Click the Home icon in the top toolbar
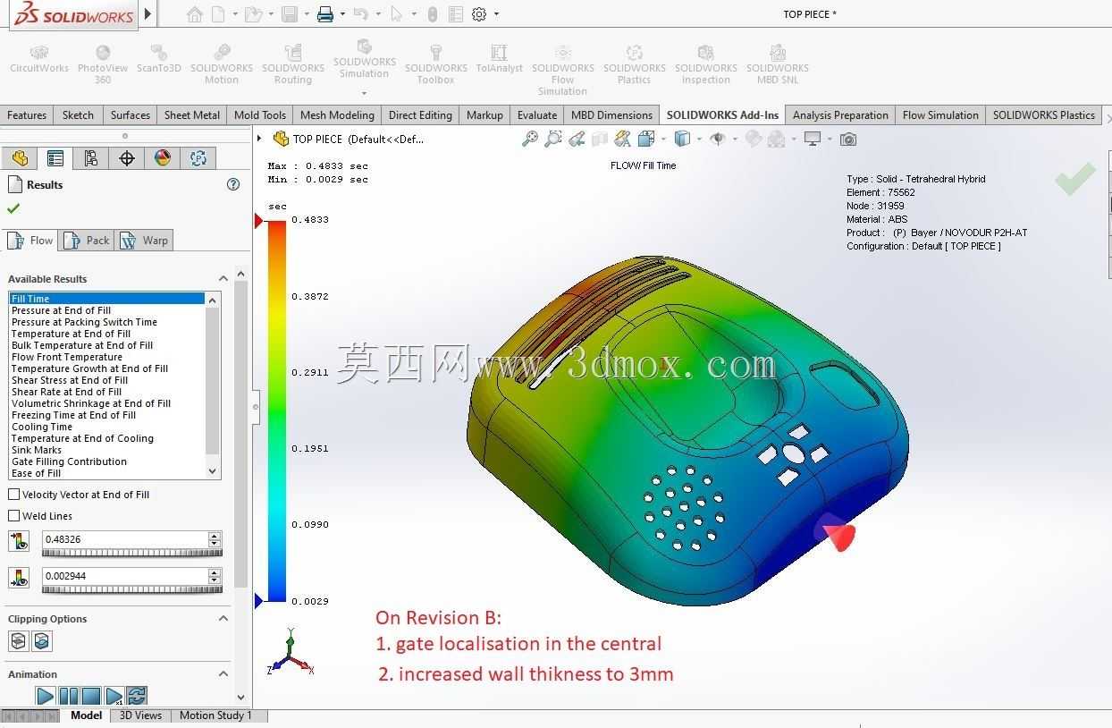Image resolution: width=1112 pixels, height=728 pixels. tap(194, 14)
